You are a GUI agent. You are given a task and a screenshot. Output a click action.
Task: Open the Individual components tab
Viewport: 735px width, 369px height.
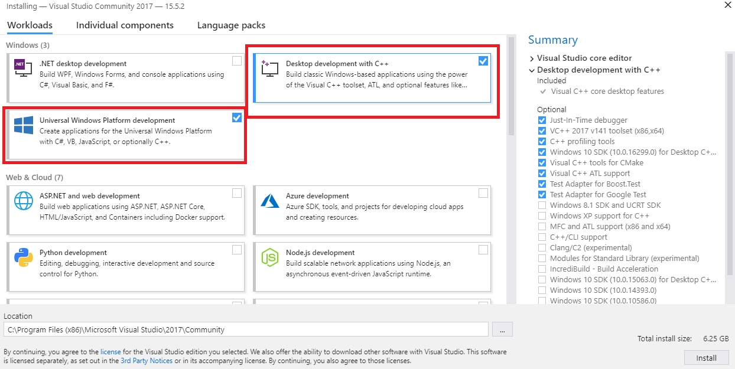[x=125, y=25]
